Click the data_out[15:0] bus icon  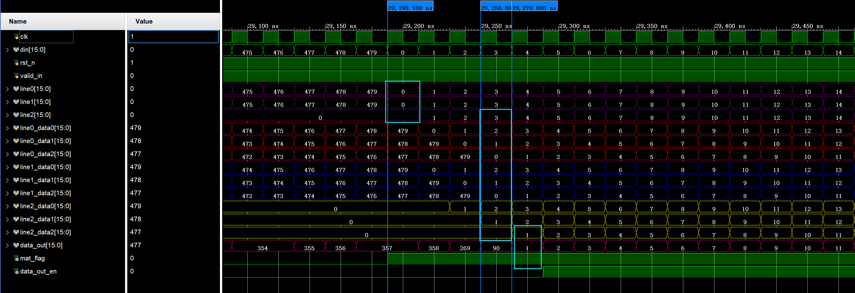pos(16,245)
